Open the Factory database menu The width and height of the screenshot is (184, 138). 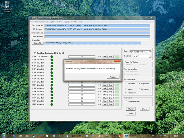tap(41, 22)
